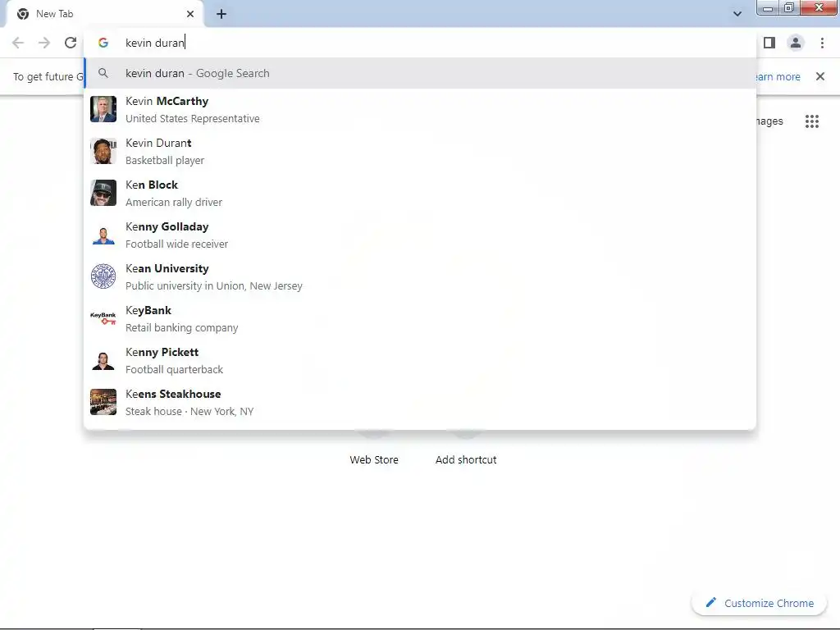
Task: Click 'Retail banking company' description text
Action: tap(181, 328)
